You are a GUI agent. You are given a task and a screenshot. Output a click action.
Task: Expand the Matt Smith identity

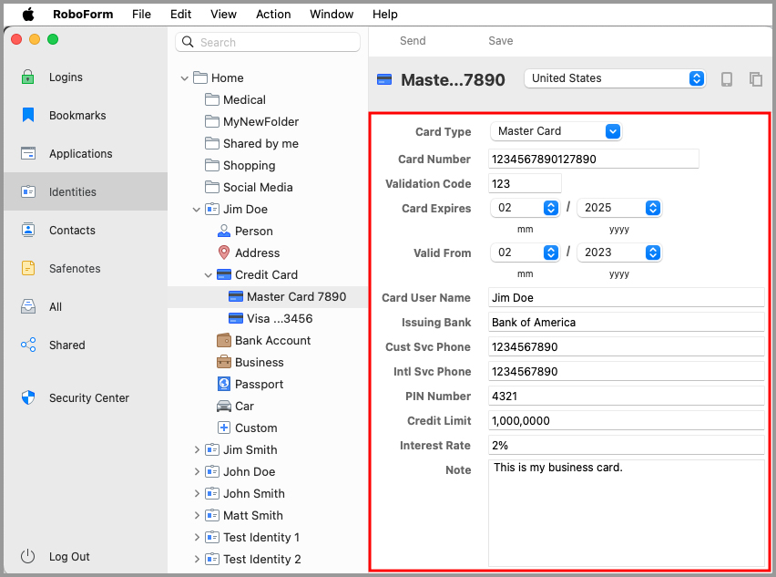coord(197,515)
